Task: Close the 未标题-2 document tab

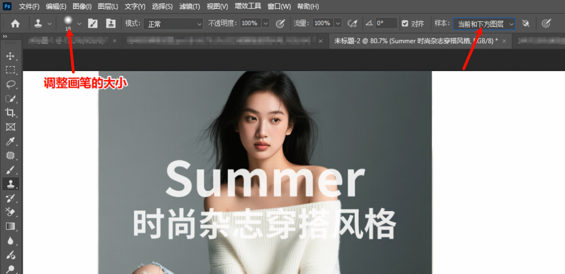Action: 504,41
